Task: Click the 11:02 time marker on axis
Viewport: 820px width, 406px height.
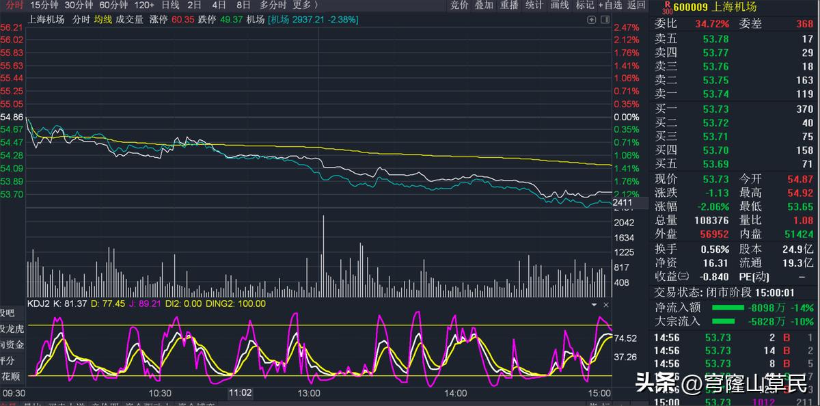Action: coord(241,394)
